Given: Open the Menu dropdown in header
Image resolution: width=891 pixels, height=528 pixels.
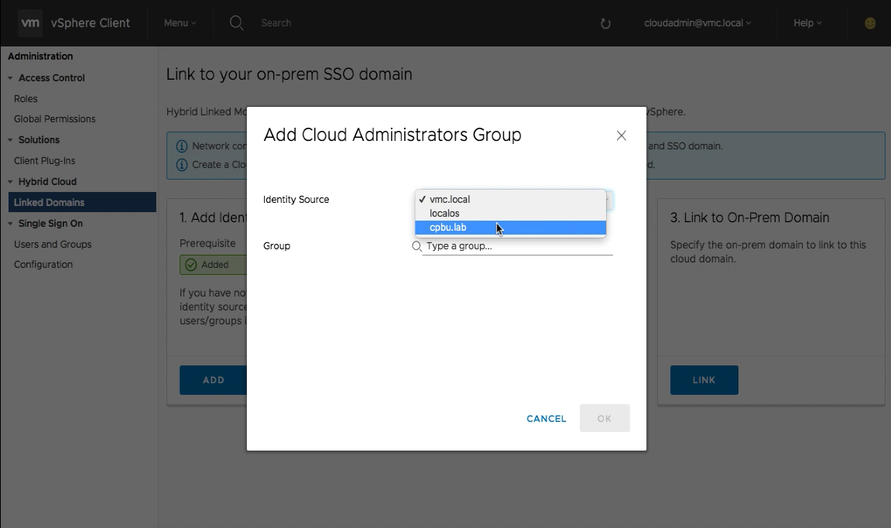Looking at the screenshot, I should [180, 23].
